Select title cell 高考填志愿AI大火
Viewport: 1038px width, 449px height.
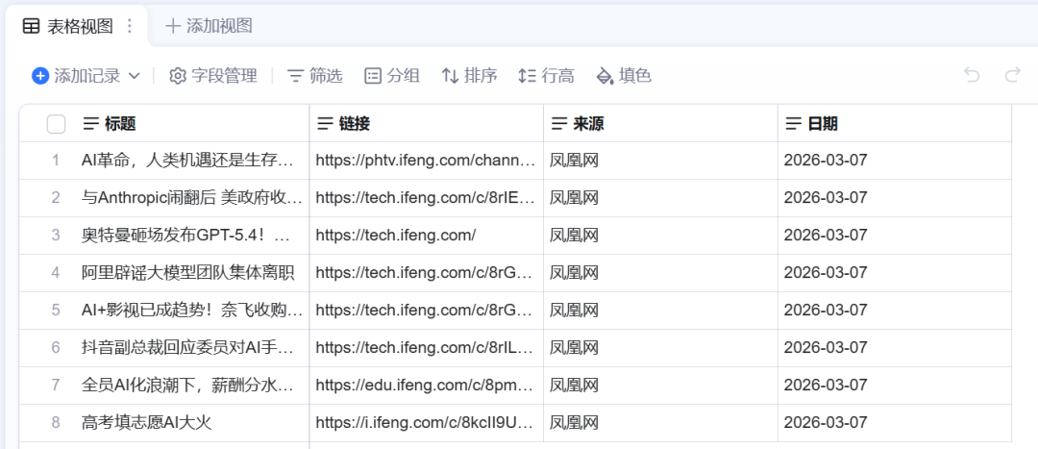pyautogui.click(x=192, y=422)
